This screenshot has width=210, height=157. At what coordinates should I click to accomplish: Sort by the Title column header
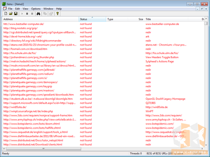[x=166, y=19]
